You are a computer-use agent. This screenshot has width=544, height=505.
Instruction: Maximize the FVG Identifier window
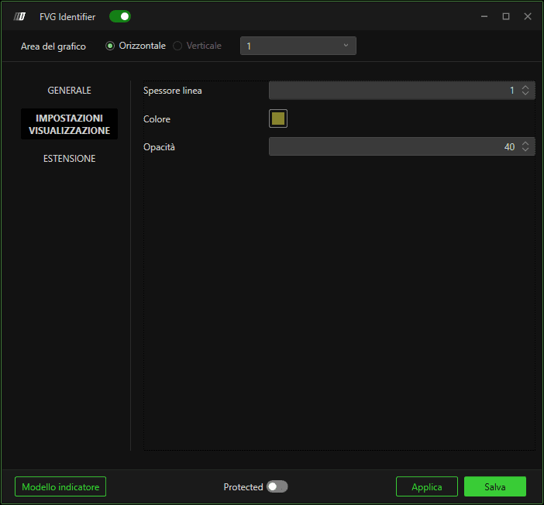pyautogui.click(x=506, y=16)
